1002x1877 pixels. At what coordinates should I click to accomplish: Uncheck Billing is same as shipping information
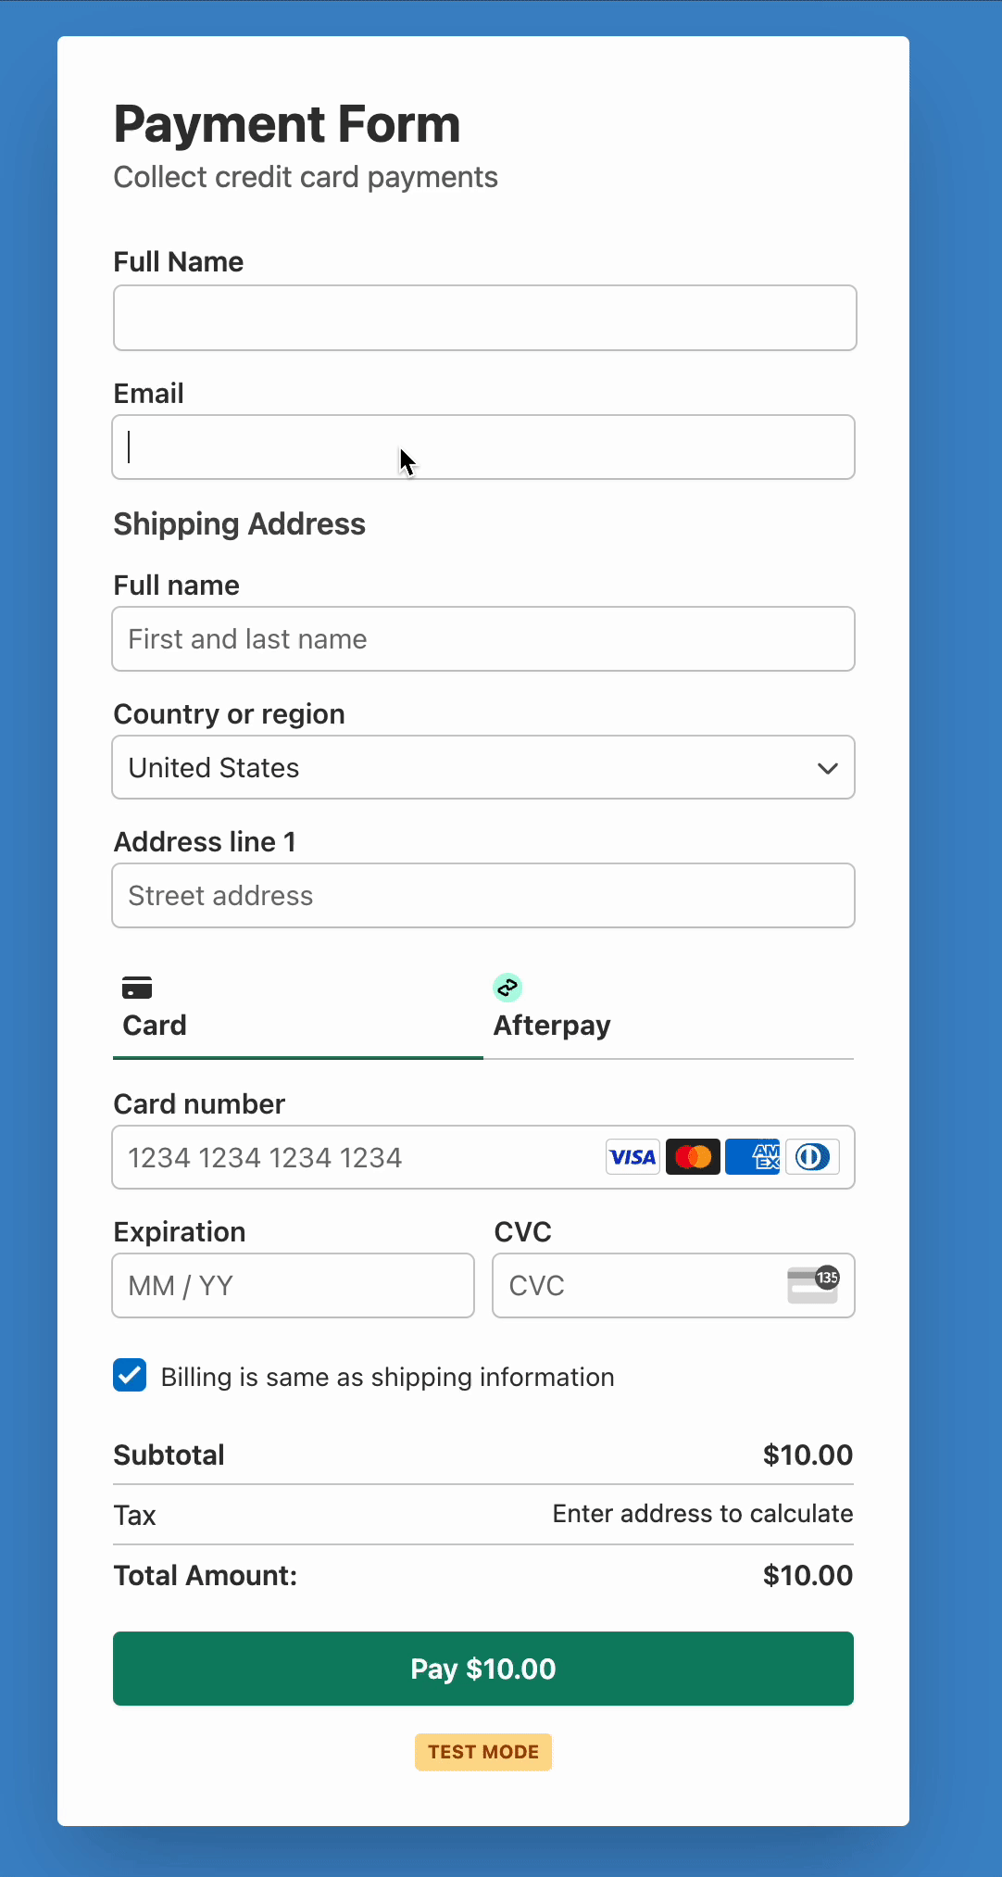129,1376
